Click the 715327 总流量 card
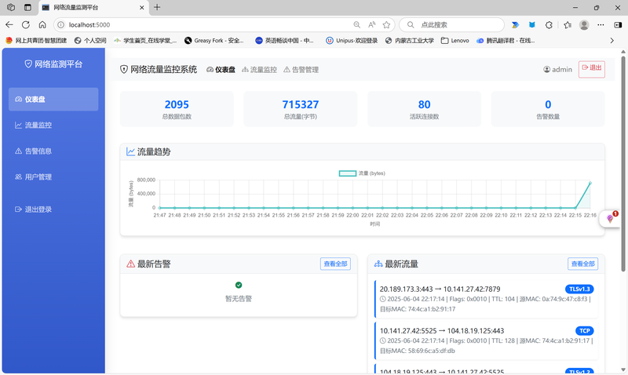This screenshot has height=375, width=628. pos(301,109)
